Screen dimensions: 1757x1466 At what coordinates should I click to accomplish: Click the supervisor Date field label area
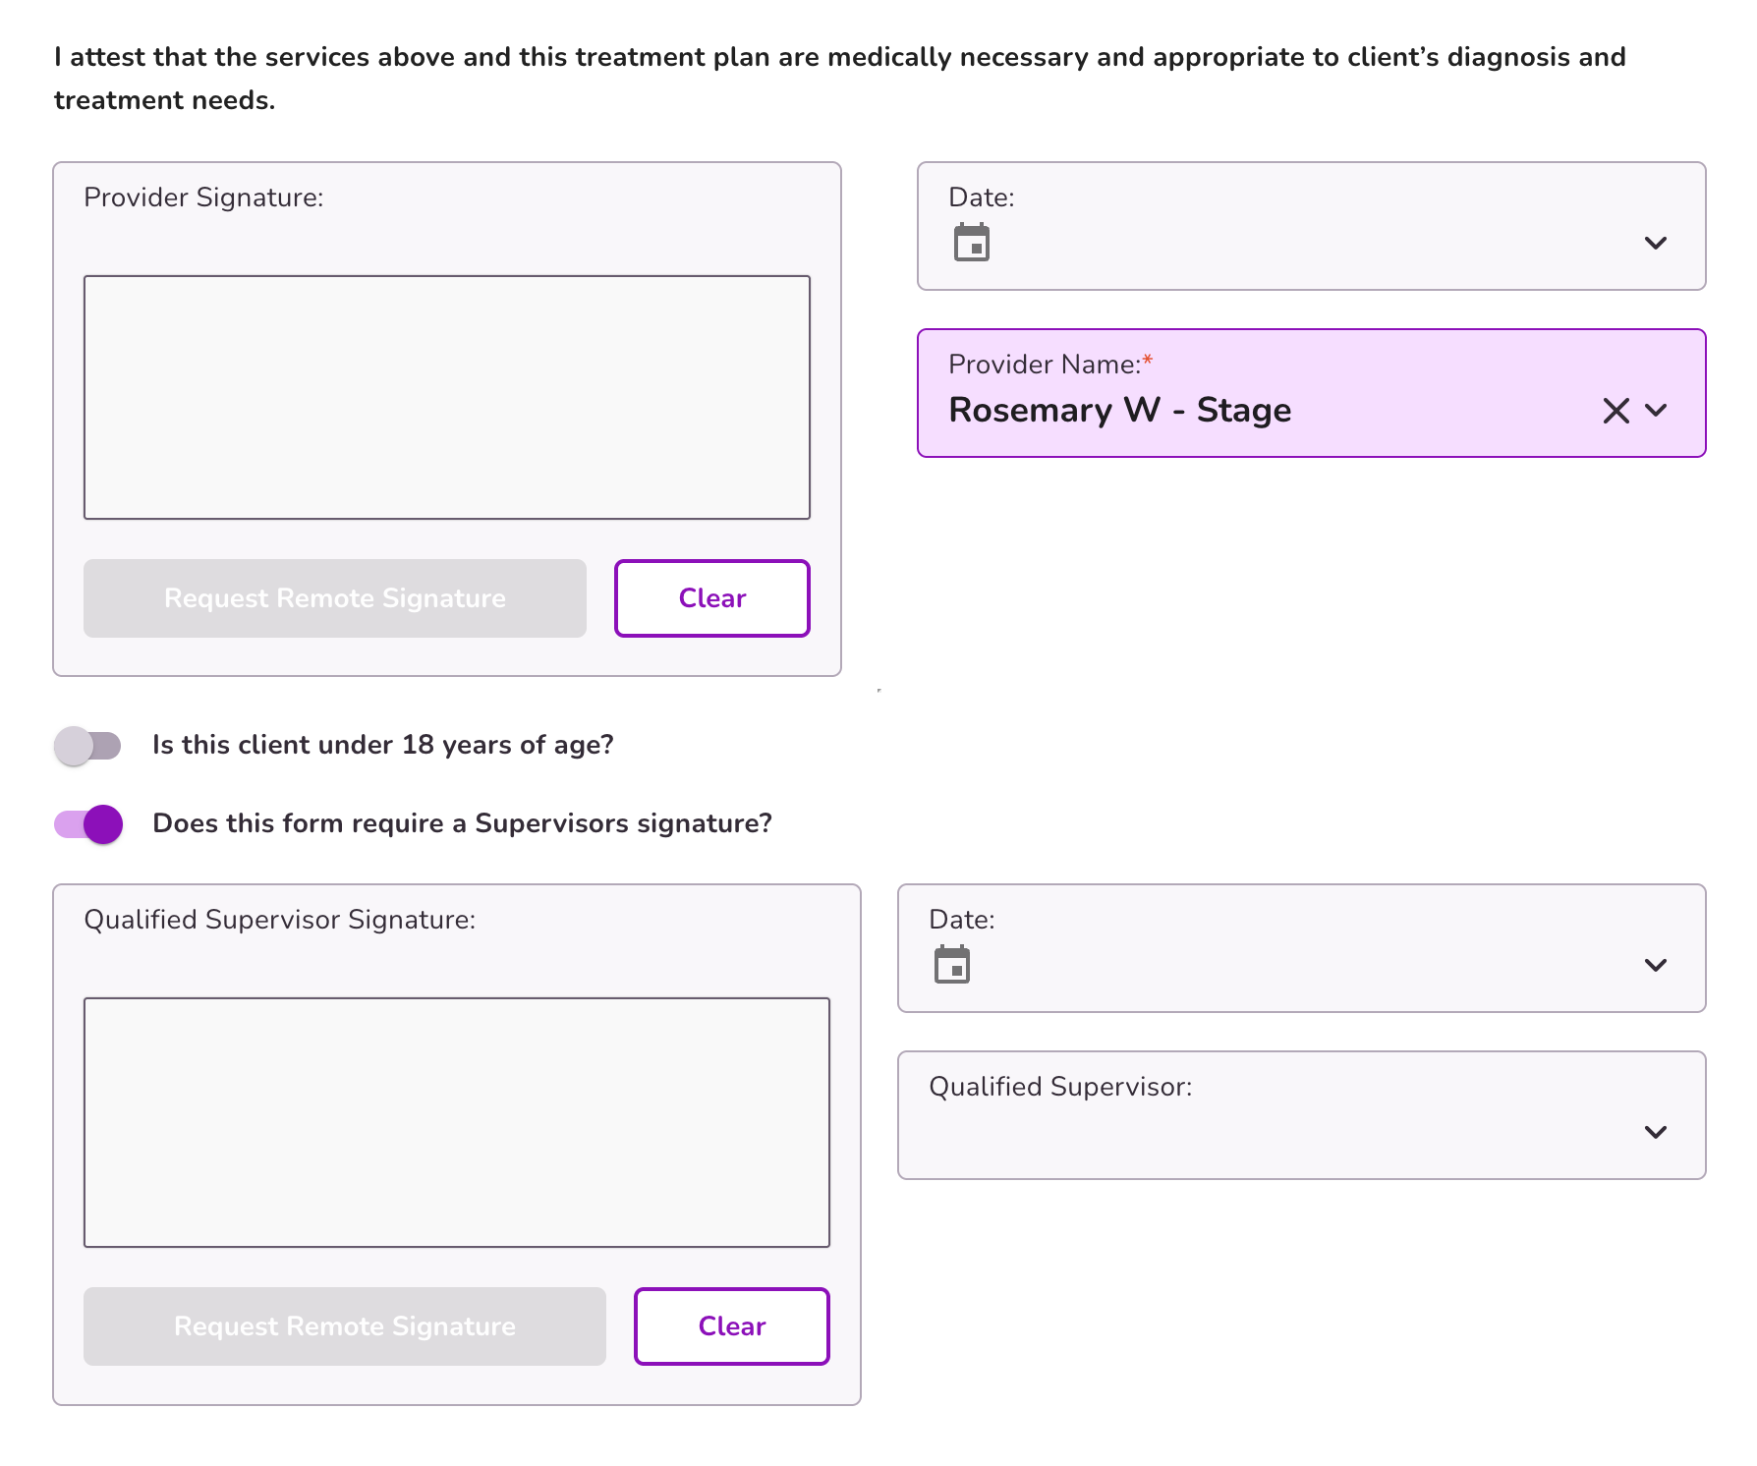point(962,920)
